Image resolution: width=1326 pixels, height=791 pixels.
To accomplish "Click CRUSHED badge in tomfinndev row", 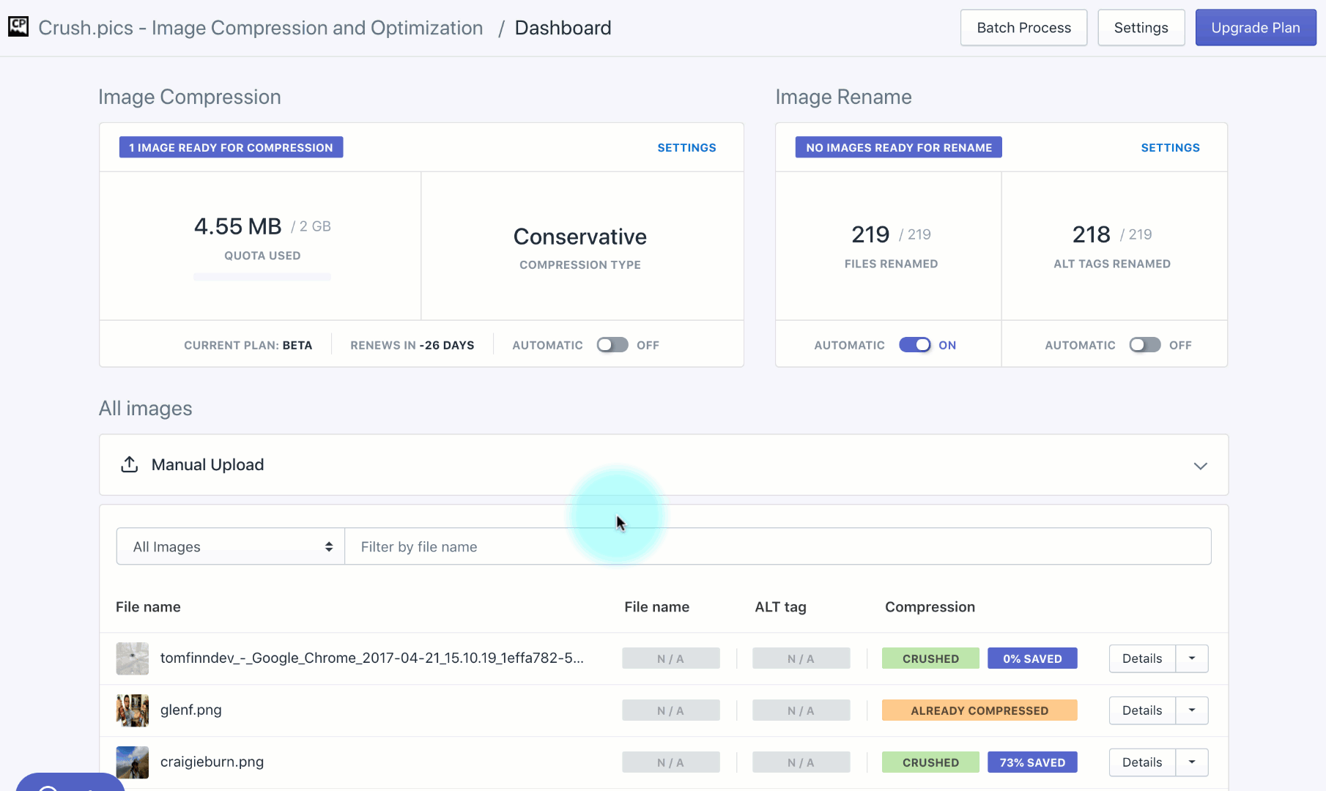I will coord(930,658).
